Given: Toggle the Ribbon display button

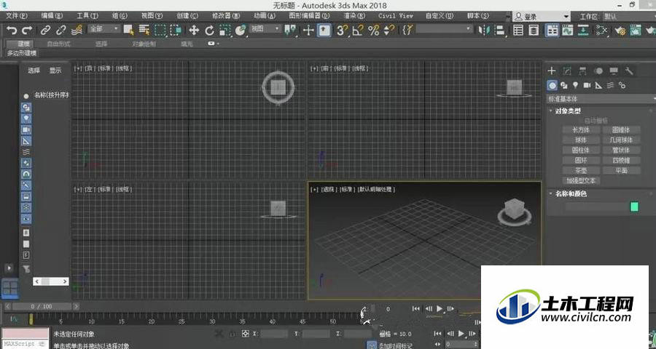Looking at the screenshot, I should coord(552,30).
